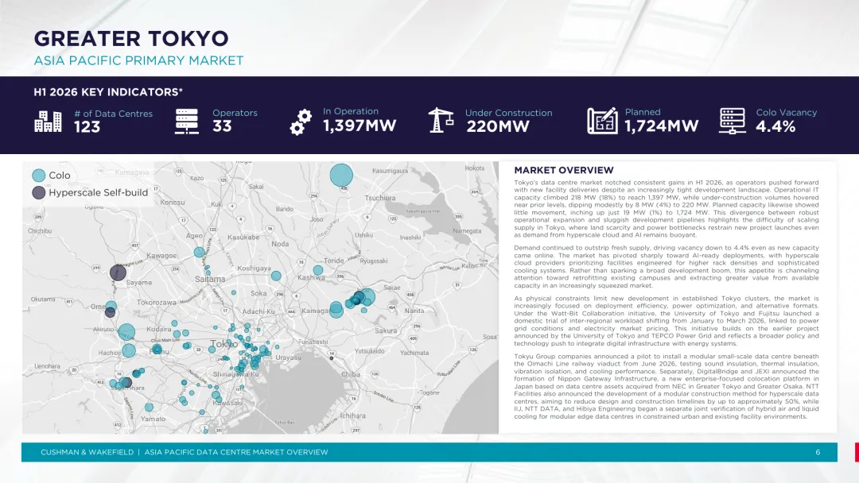The height and width of the screenshot is (483, 859).
Task: Click the Kasumigaura label on the map
Action: click(x=390, y=171)
